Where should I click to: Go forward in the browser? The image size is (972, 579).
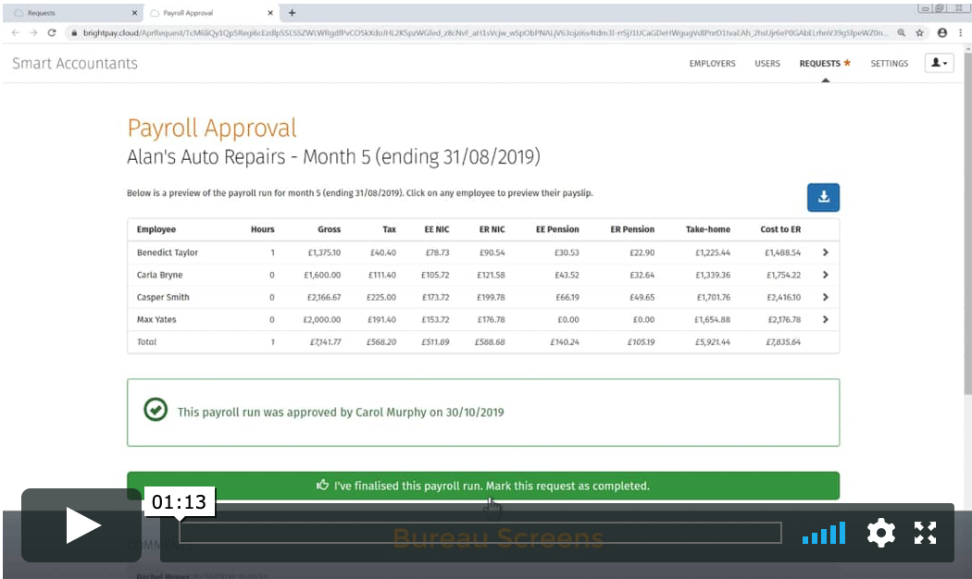[33, 32]
